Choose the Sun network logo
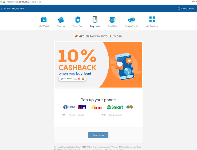197x150 pixels. click(96, 107)
